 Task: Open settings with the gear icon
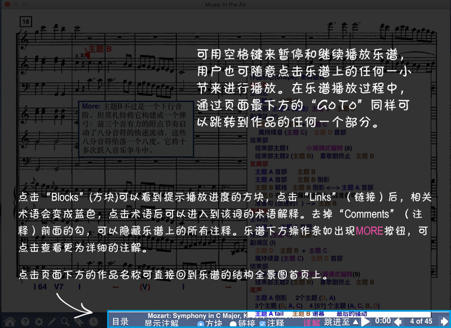point(39,321)
